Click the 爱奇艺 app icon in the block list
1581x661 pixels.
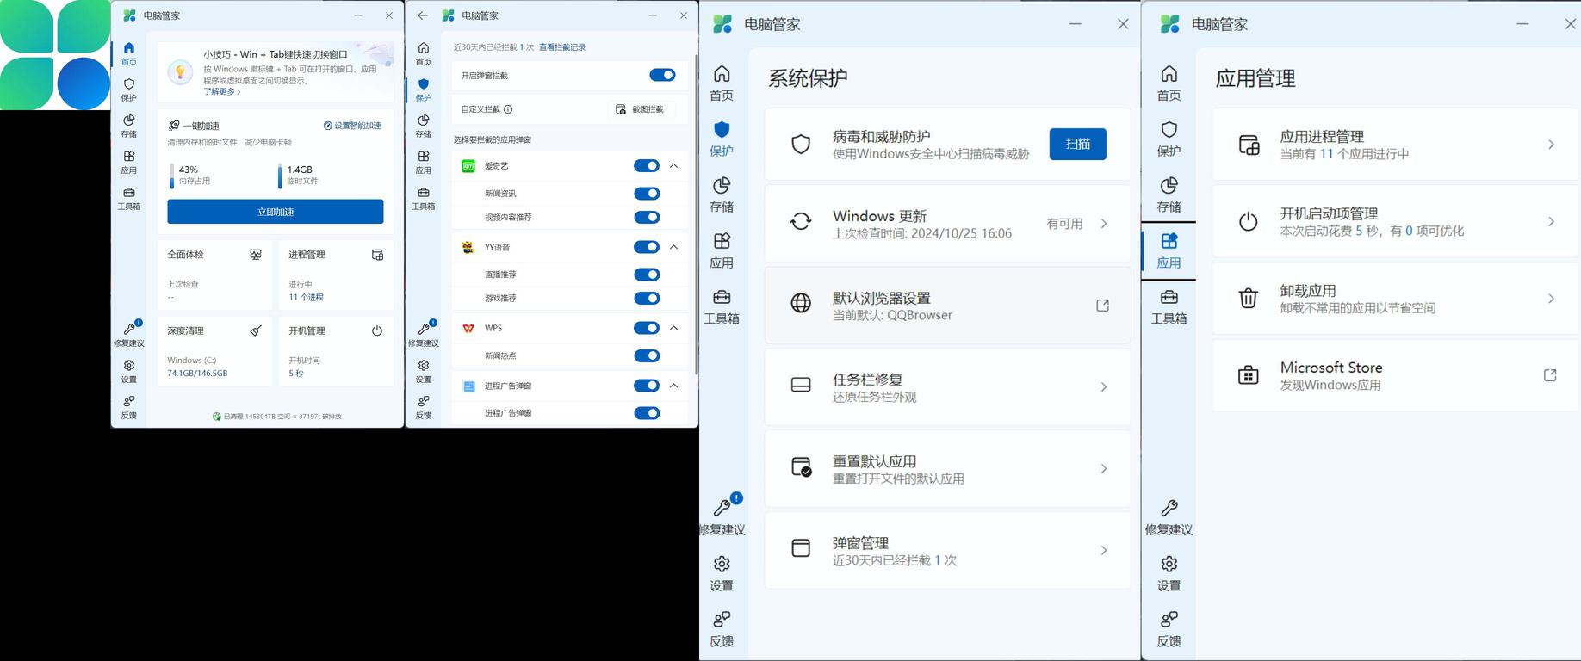coord(468,166)
